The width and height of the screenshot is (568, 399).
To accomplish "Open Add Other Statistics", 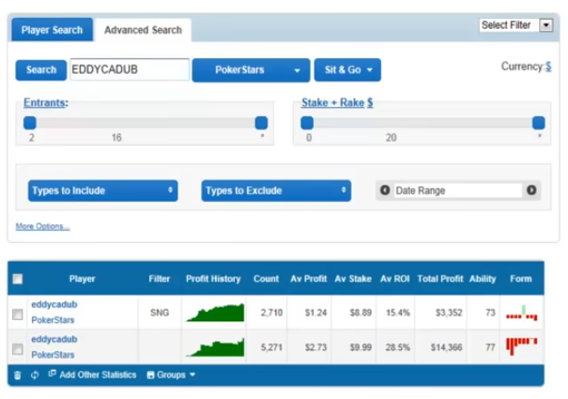I will point(92,375).
